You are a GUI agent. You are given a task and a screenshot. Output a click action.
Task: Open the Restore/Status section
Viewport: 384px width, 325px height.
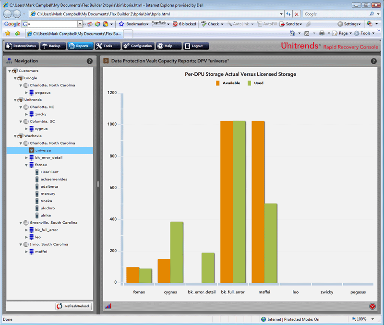[x=22, y=46]
